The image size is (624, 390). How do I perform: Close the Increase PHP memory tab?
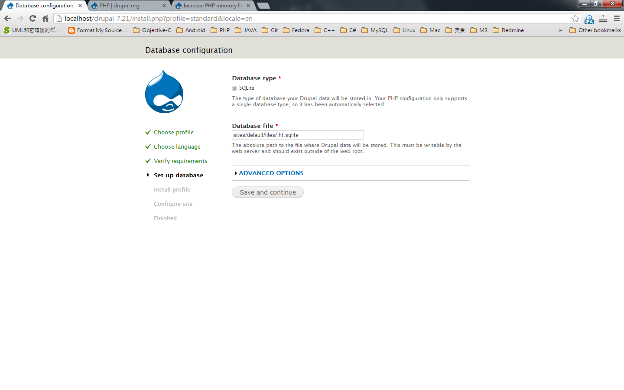coord(248,6)
